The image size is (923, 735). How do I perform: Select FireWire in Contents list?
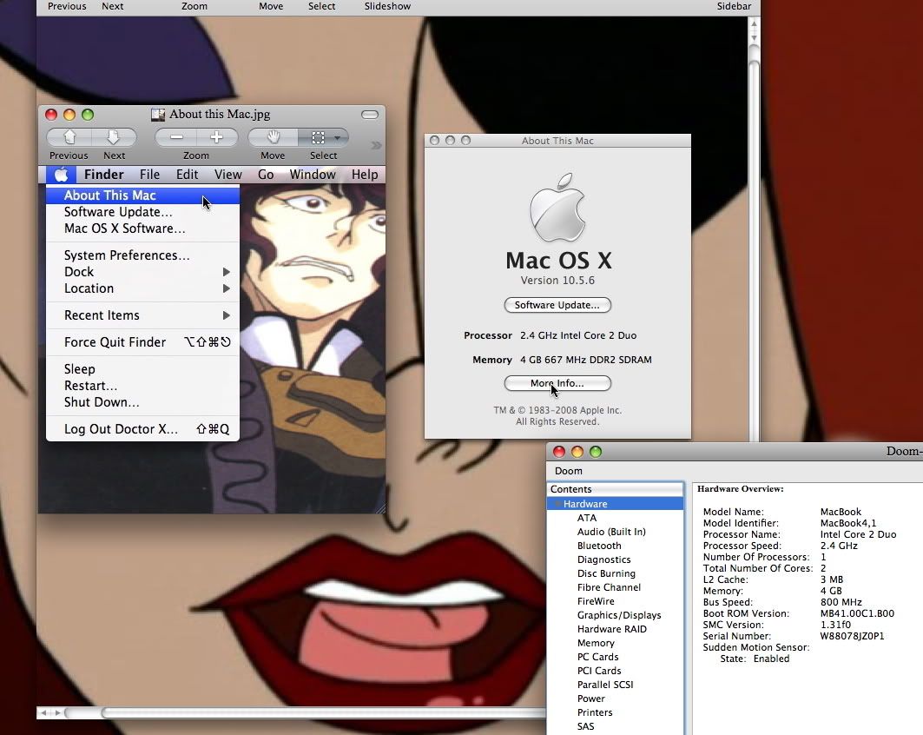pyautogui.click(x=596, y=601)
